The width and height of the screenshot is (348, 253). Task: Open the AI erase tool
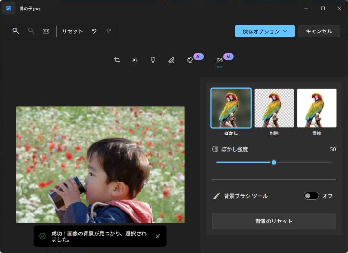coord(190,60)
